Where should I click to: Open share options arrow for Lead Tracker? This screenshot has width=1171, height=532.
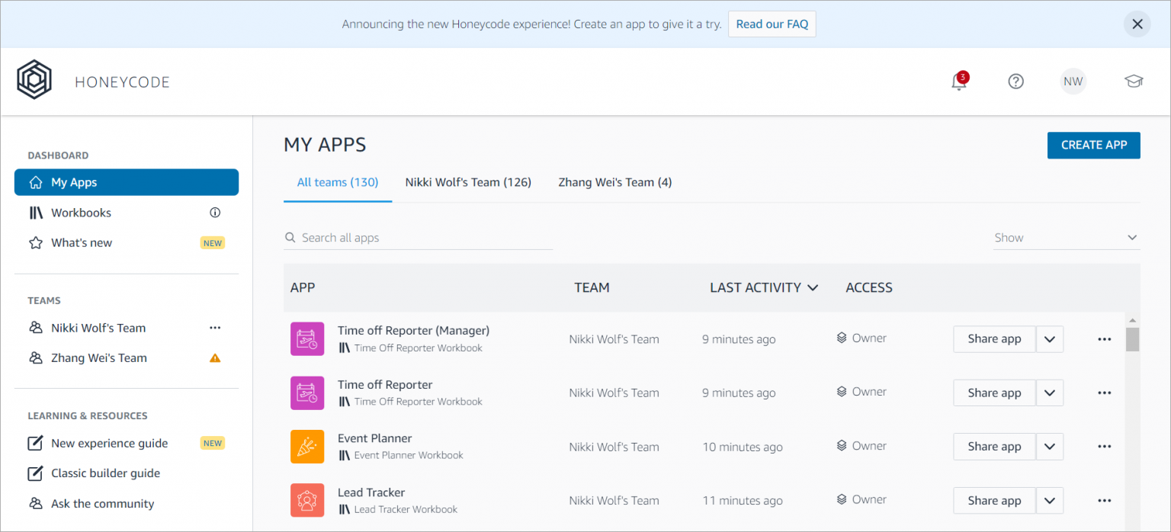point(1050,501)
